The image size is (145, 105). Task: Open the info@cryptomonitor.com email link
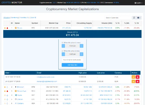[46, 77]
